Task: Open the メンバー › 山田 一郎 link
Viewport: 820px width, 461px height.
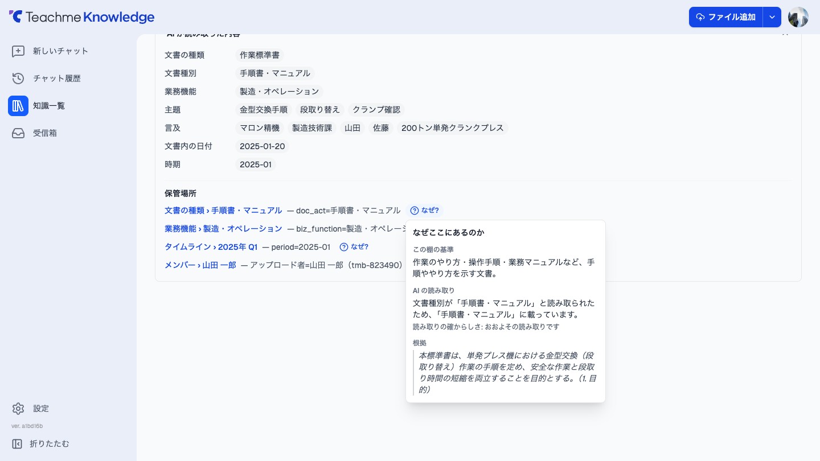Action: point(200,265)
